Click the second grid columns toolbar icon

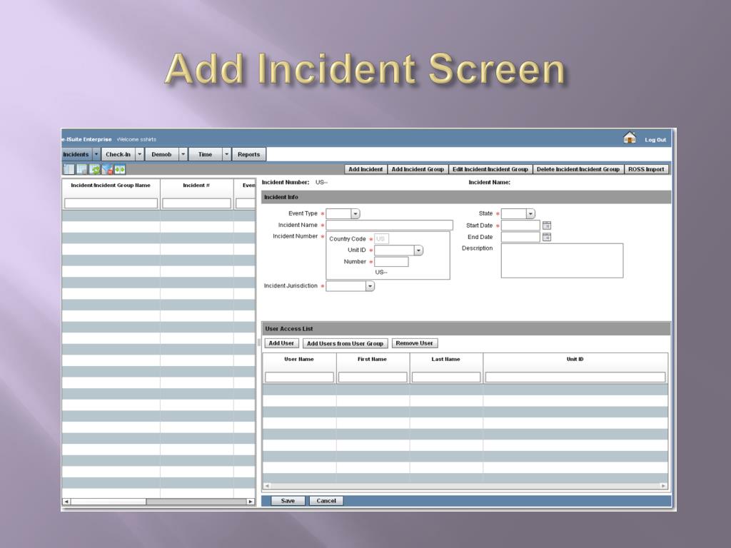[x=81, y=169]
